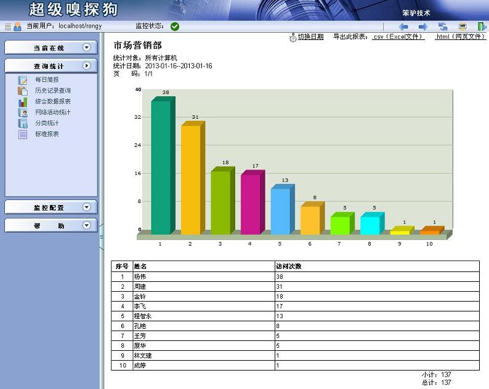Click the print icon in top toolbar
Image resolution: width=489 pixels, height=389 pixels.
coord(462,26)
